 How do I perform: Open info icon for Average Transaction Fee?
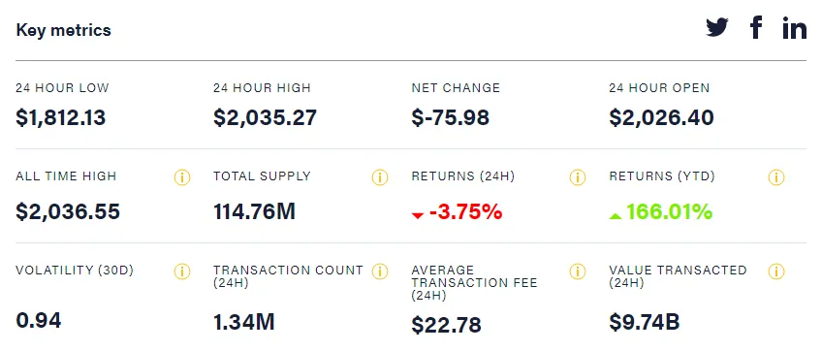[x=577, y=271]
